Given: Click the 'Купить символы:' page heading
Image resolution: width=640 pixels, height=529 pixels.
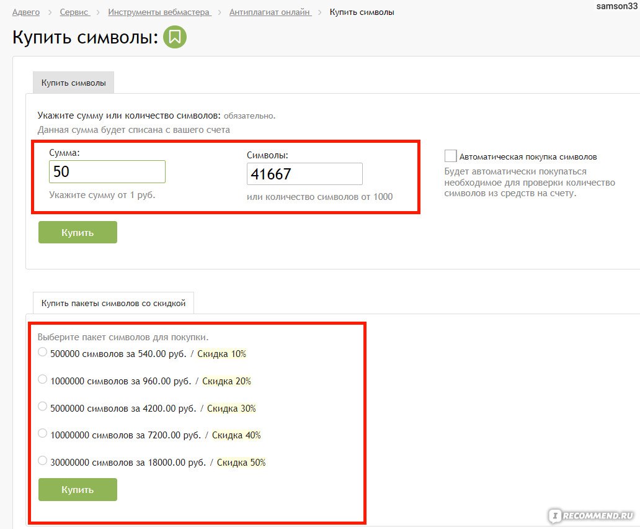Looking at the screenshot, I should 86,37.
